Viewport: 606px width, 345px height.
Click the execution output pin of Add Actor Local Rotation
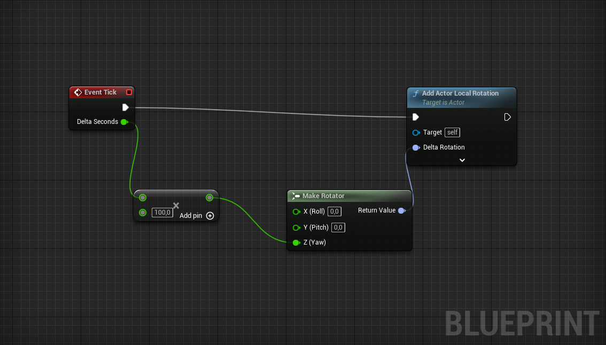click(x=507, y=117)
